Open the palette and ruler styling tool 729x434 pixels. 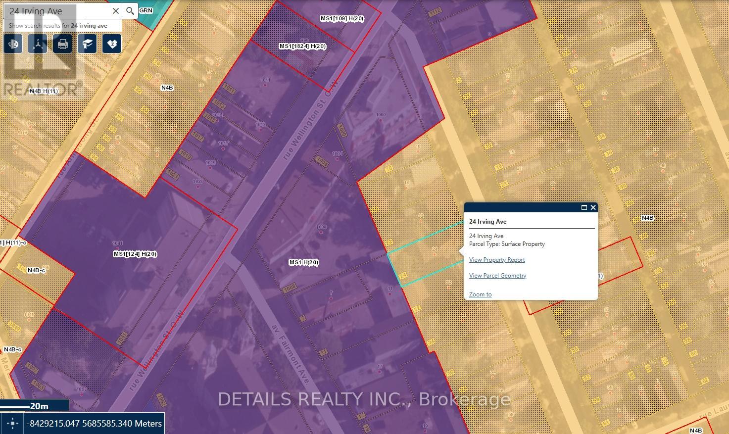tap(13, 44)
